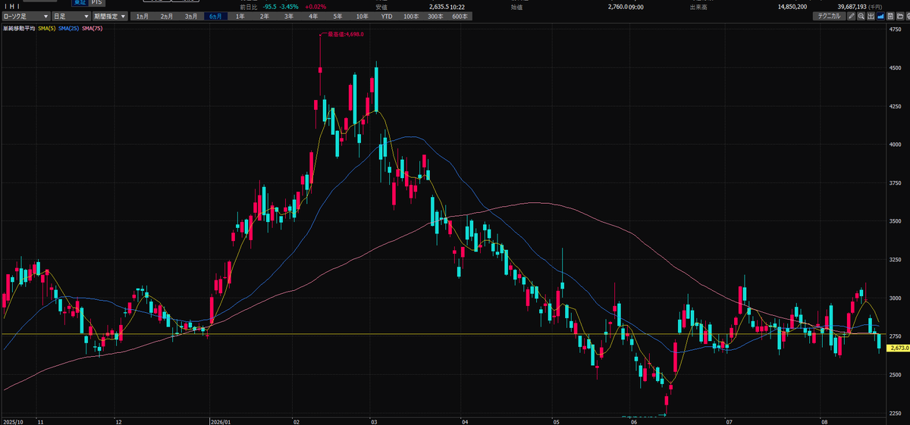Image resolution: width=910 pixels, height=425 pixels.
Task: Select the YTD range button
Action: (387, 16)
